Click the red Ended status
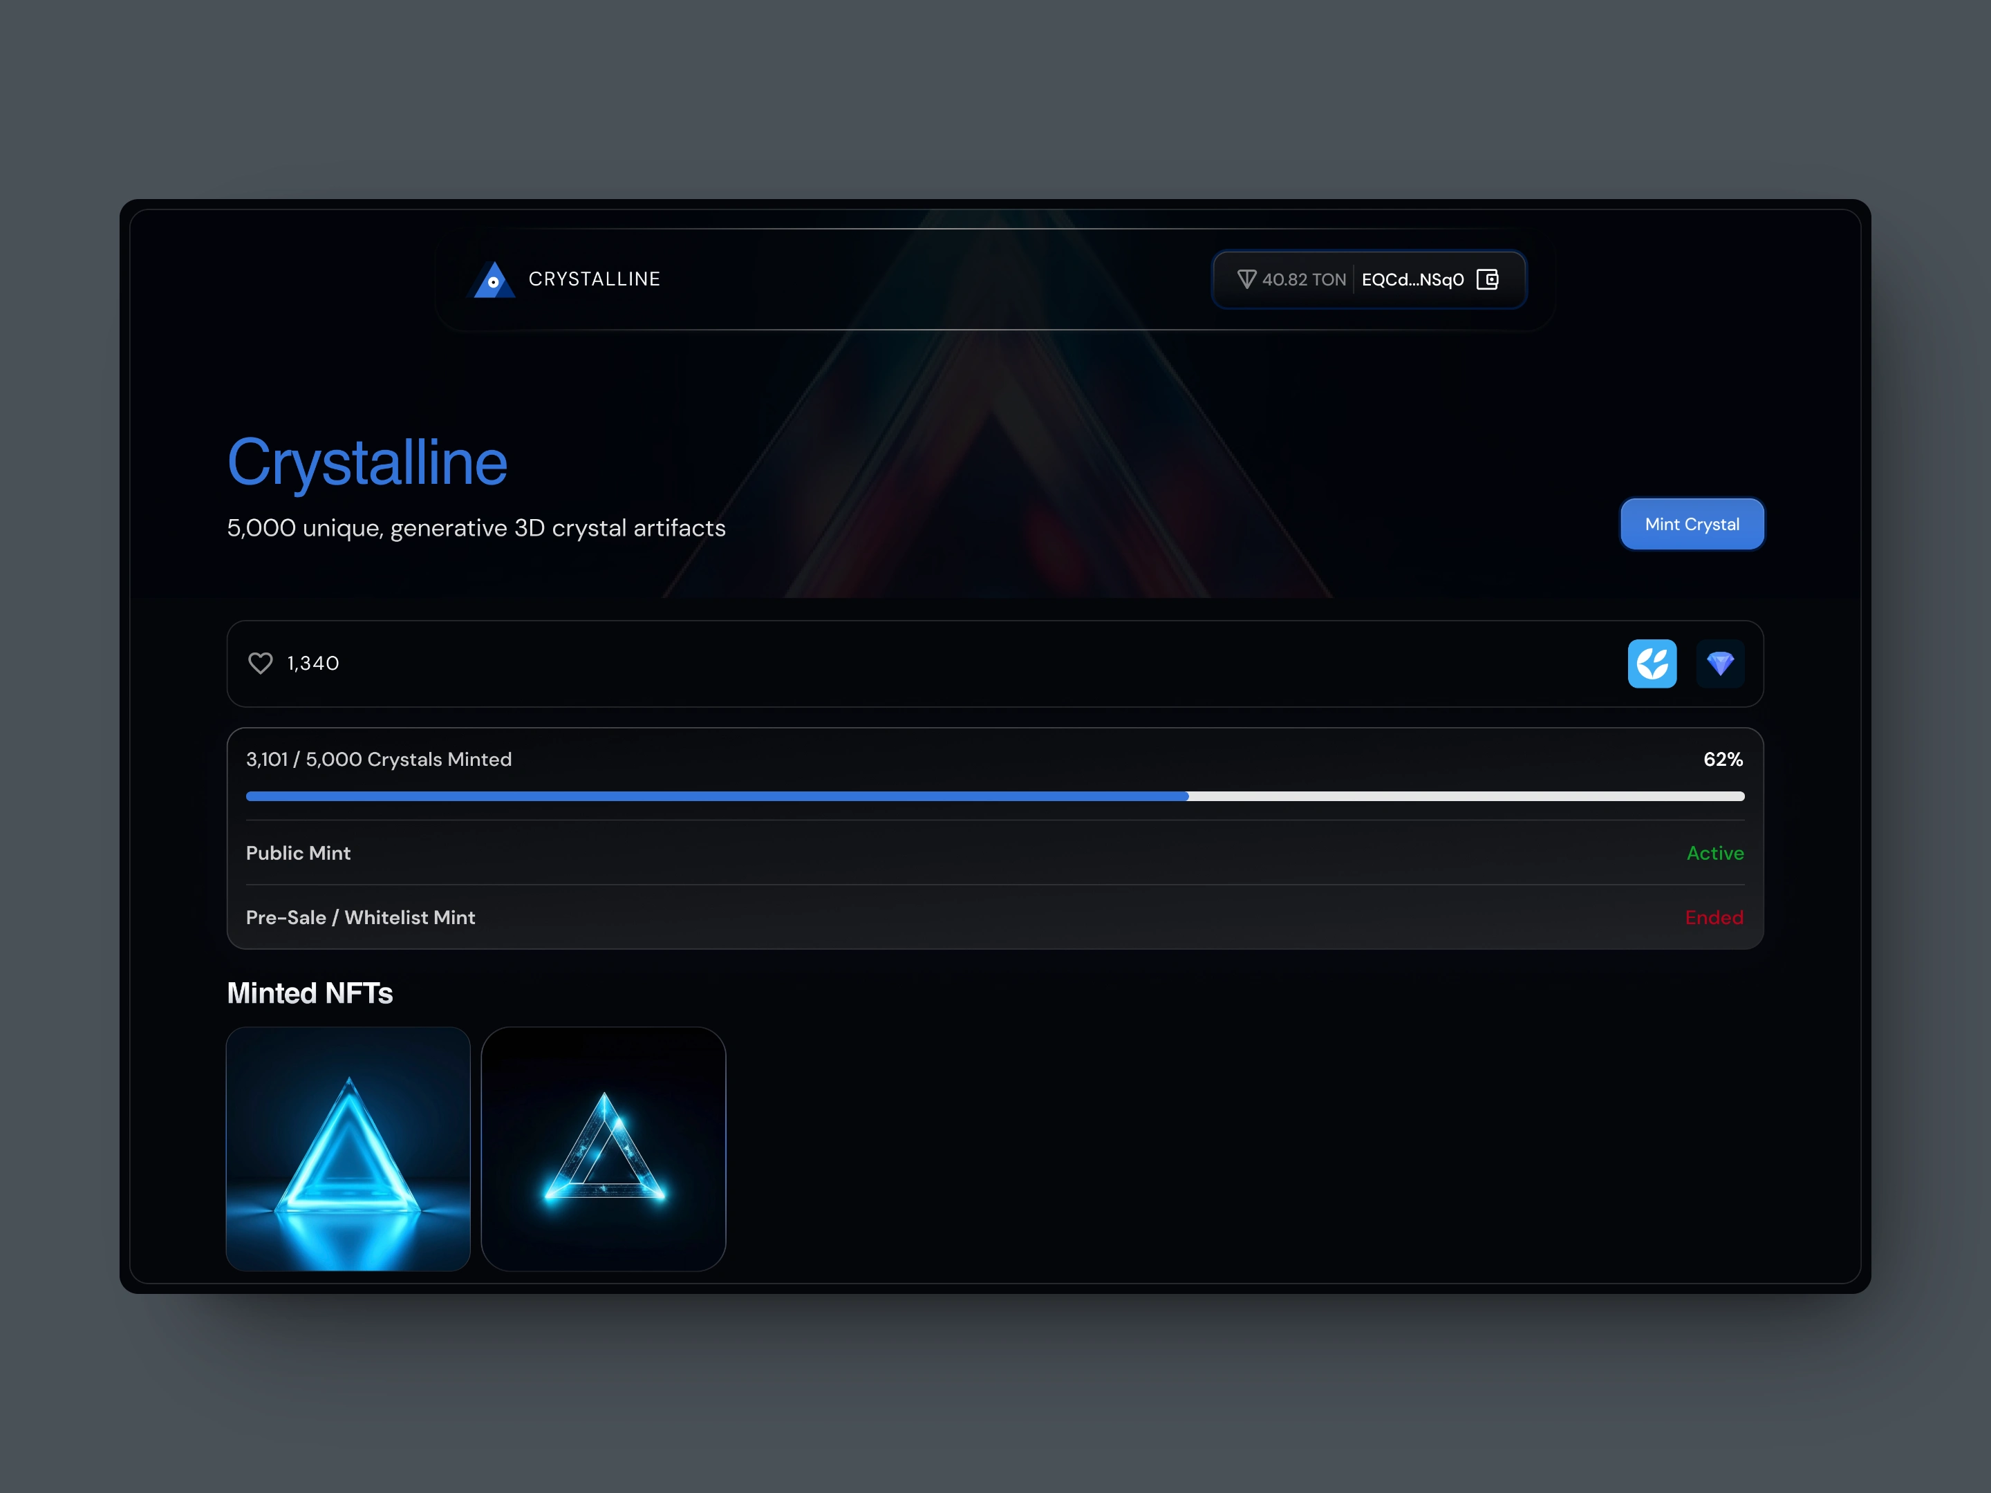 pyautogui.click(x=1714, y=917)
